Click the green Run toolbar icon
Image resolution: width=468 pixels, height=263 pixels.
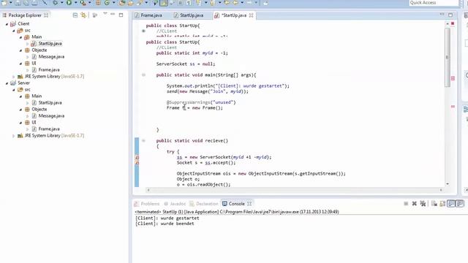69,3
